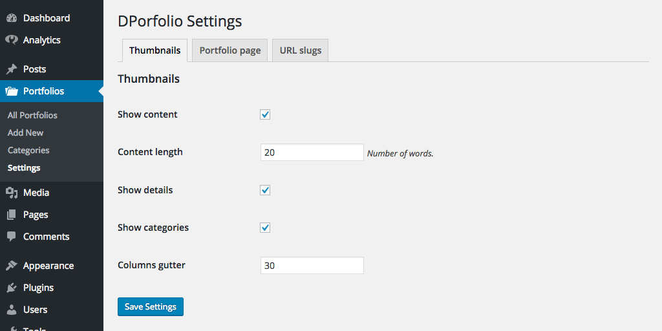Switch to the Portfolio page tab
662x331 pixels.
click(x=230, y=50)
